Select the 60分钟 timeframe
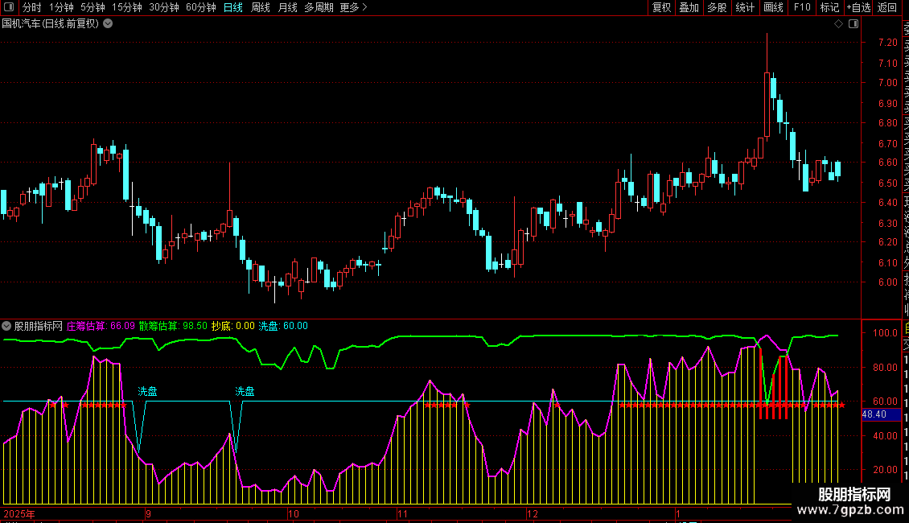Image resolution: width=909 pixels, height=523 pixels. [200, 7]
